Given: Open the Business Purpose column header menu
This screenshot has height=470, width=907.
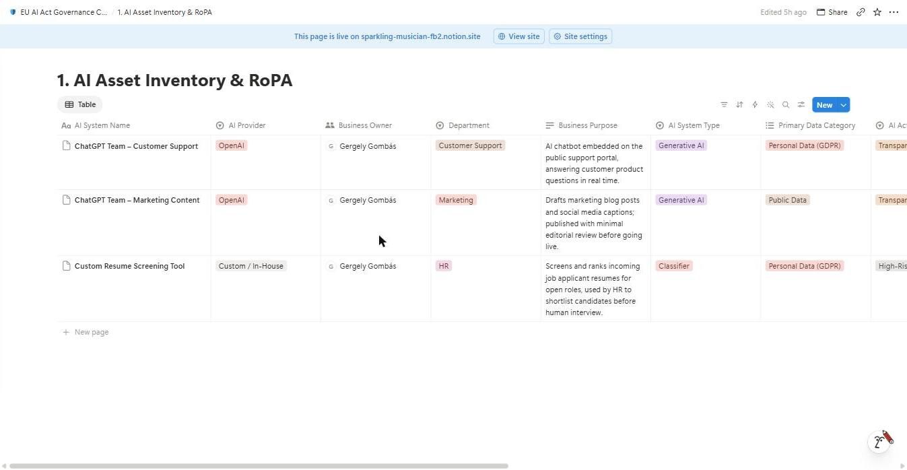Looking at the screenshot, I should coord(595,125).
